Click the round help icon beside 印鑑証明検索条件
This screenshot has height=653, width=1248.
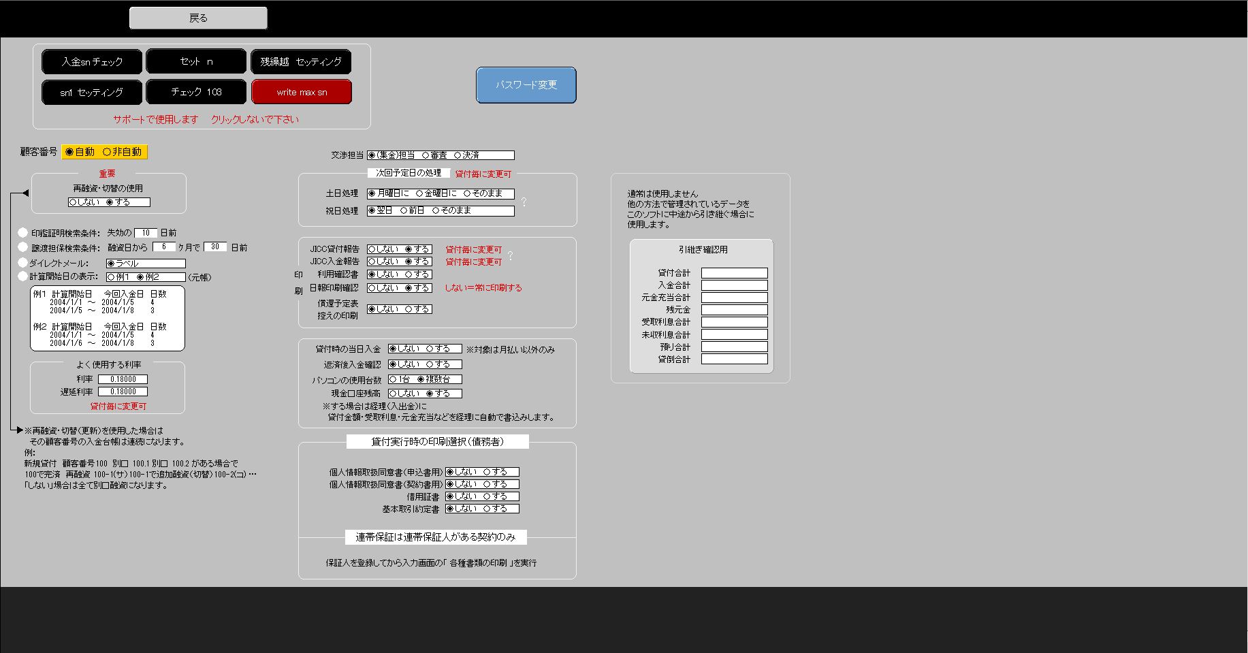click(x=23, y=232)
